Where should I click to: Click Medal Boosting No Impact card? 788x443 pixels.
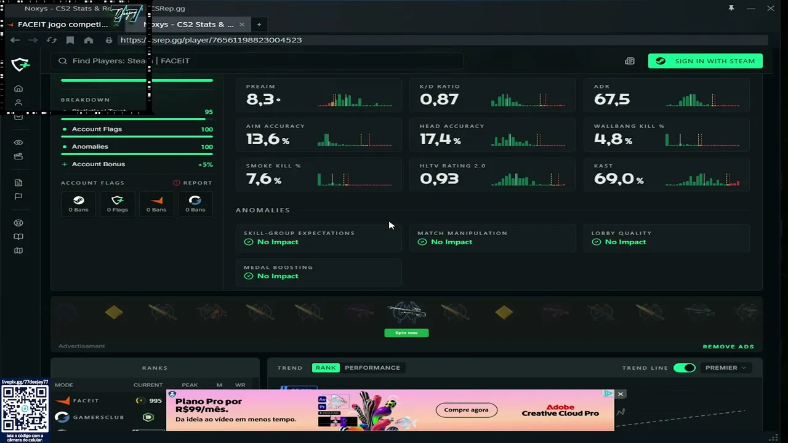(319, 272)
